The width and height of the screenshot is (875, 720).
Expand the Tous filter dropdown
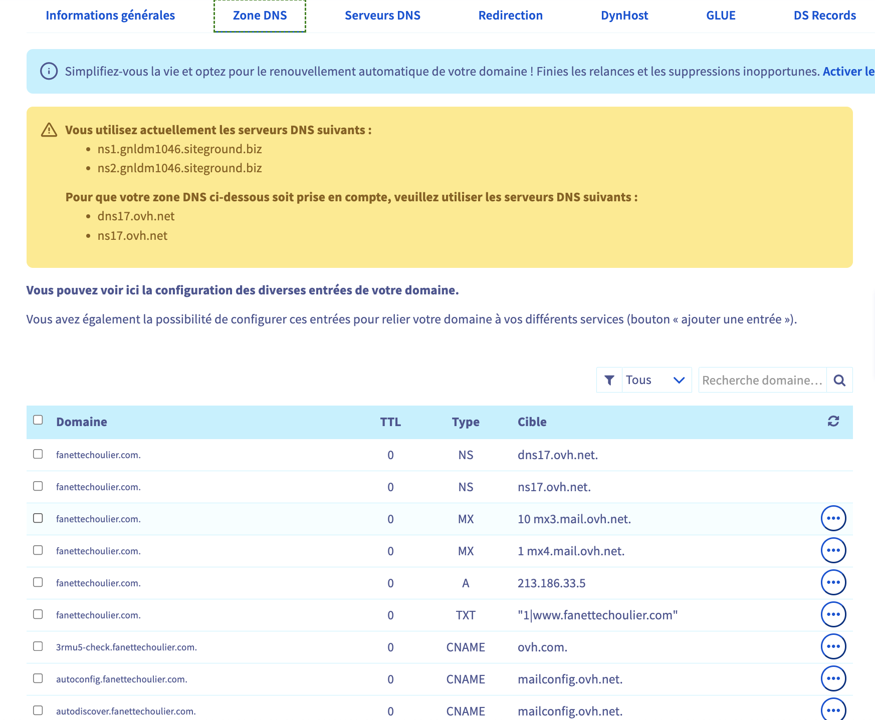click(657, 380)
